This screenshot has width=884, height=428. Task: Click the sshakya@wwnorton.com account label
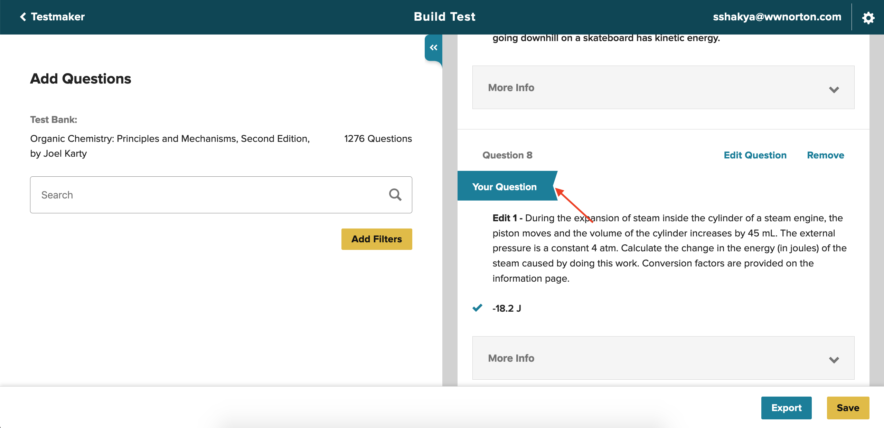(x=777, y=17)
